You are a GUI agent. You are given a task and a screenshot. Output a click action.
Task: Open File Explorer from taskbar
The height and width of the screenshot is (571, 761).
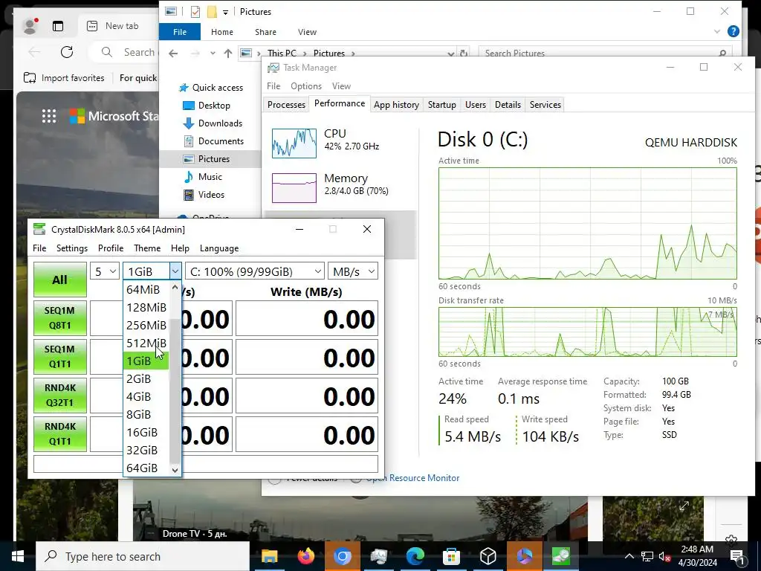pos(269,556)
